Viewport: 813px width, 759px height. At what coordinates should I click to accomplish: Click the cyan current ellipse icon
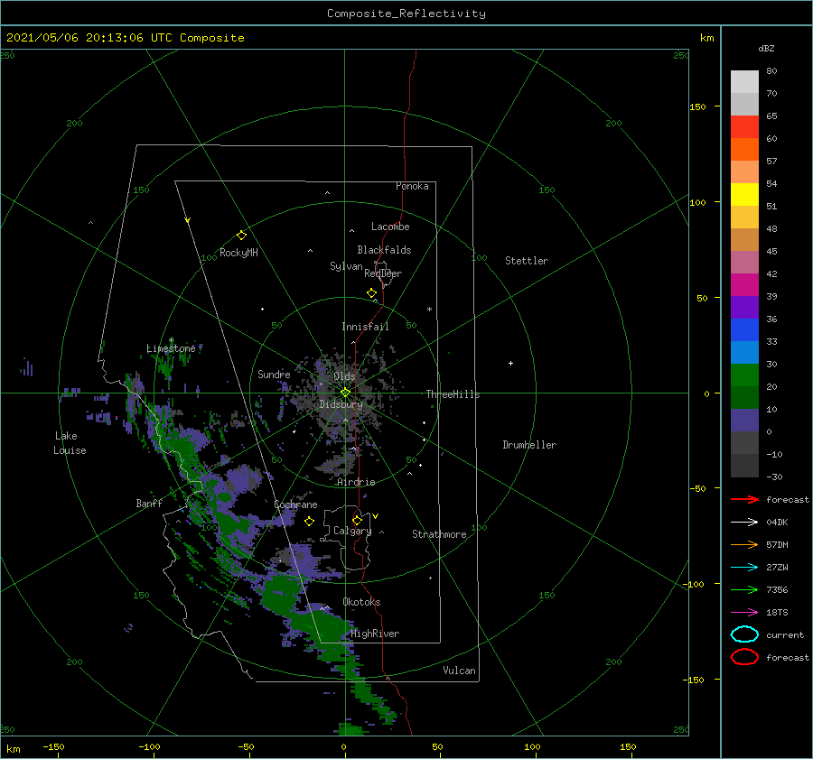pos(744,634)
